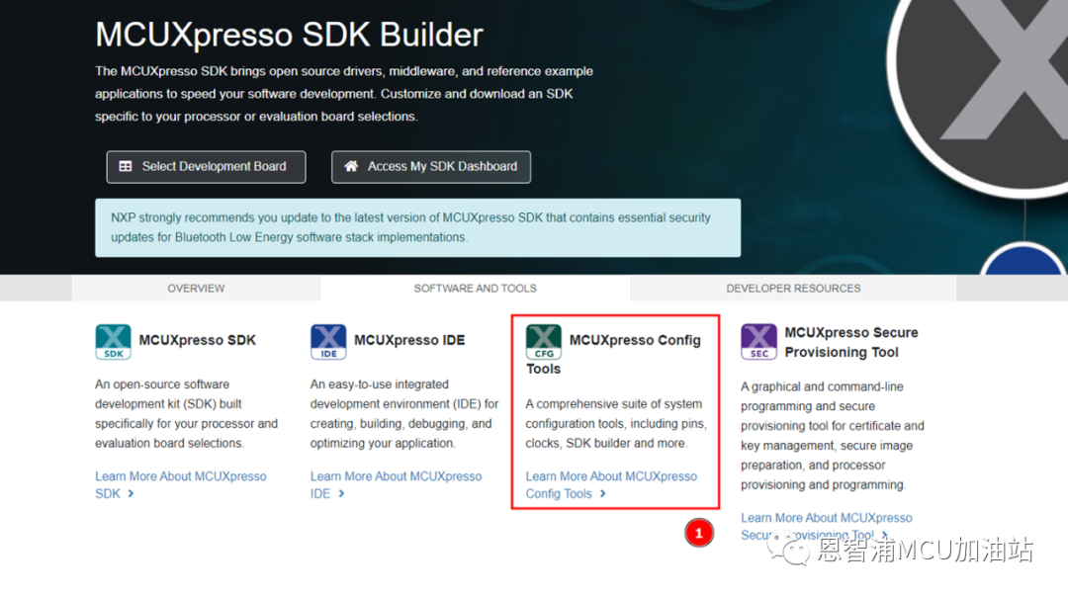The image size is (1068, 597).
Task: Click the MCUXpresso SDK Builder page title
Action: 289,35
